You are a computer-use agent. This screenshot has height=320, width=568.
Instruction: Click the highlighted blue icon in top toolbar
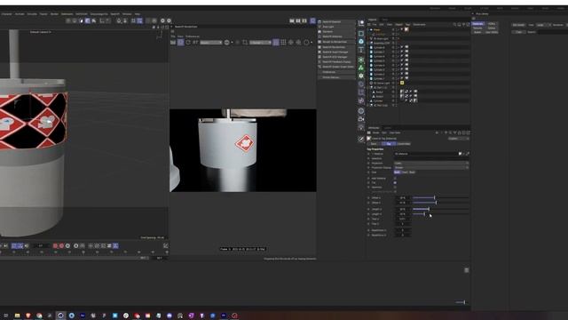click(x=87, y=20)
